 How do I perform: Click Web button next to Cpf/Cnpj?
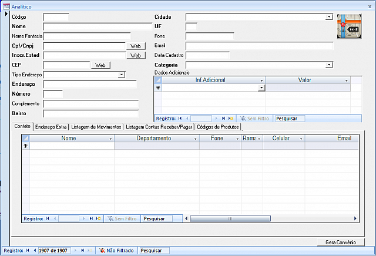[x=136, y=46]
